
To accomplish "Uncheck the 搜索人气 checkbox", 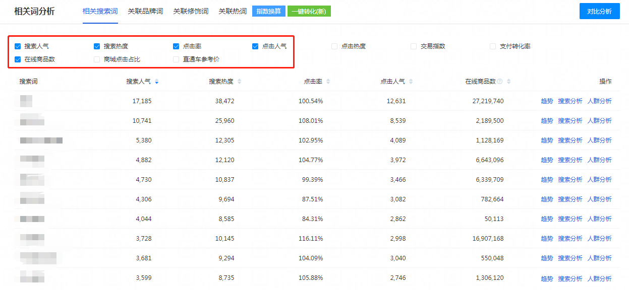I will click(x=18, y=46).
